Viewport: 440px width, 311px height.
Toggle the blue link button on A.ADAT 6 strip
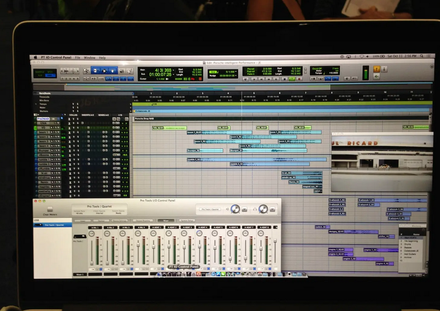pos(239,269)
